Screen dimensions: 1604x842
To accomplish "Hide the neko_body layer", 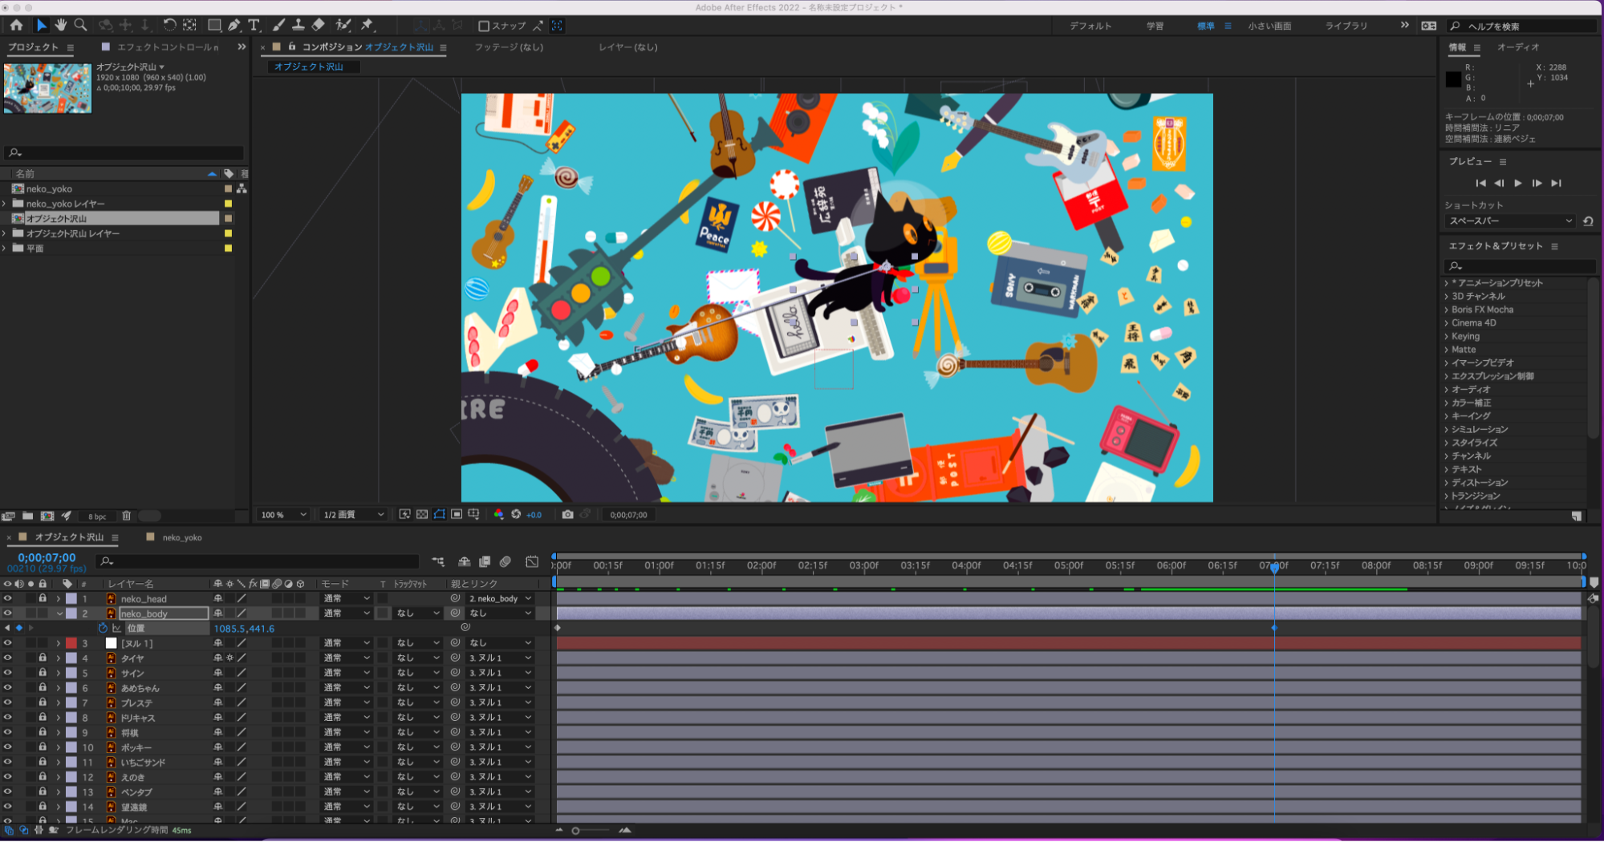I will tap(8, 613).
